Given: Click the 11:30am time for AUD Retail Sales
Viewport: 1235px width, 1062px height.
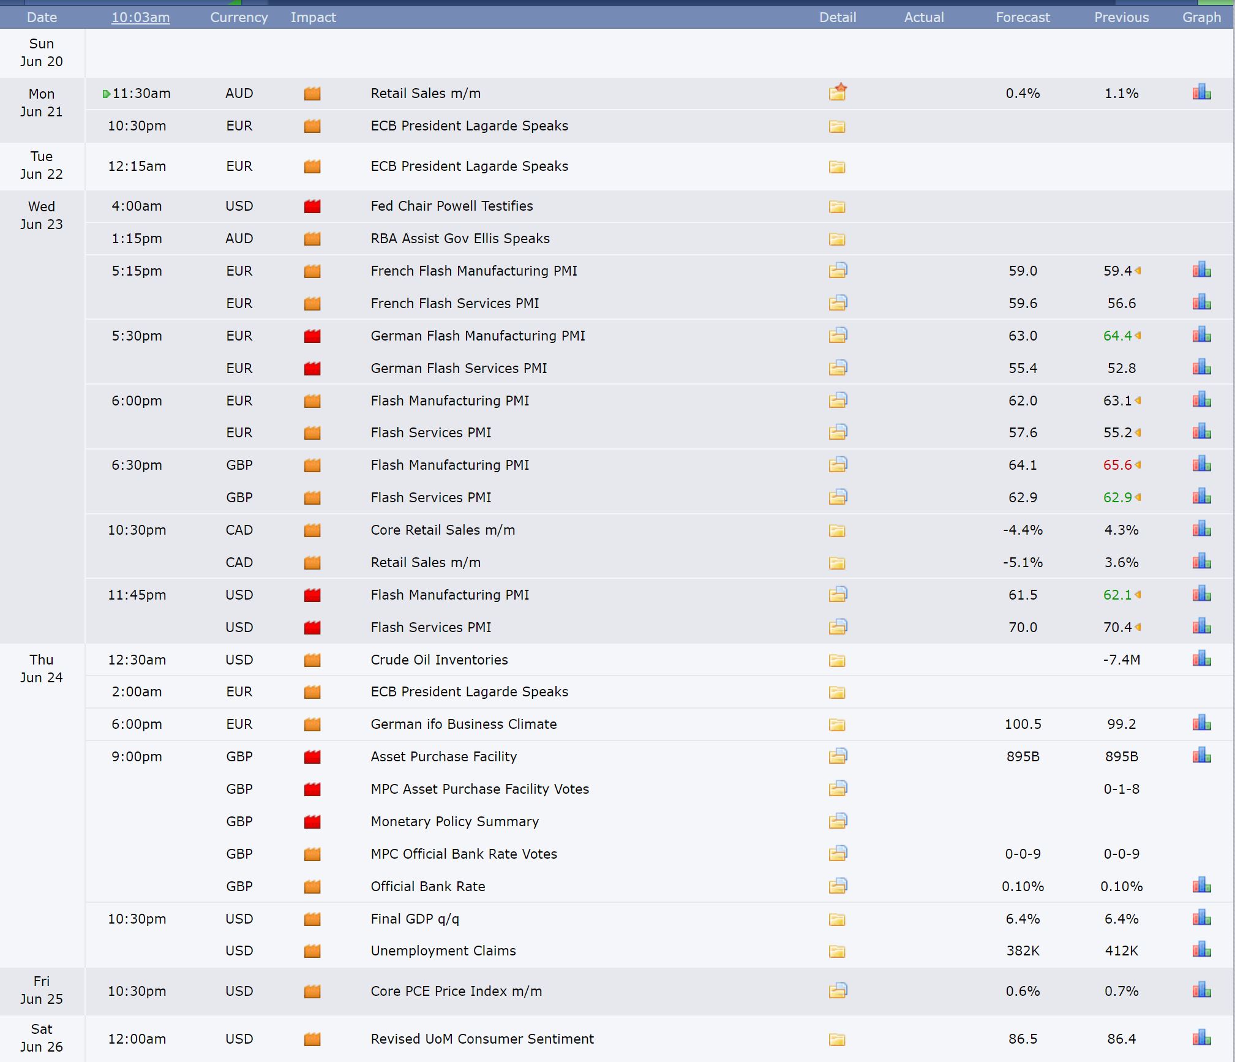Looking at the screenshot, I should coord(141,93).
